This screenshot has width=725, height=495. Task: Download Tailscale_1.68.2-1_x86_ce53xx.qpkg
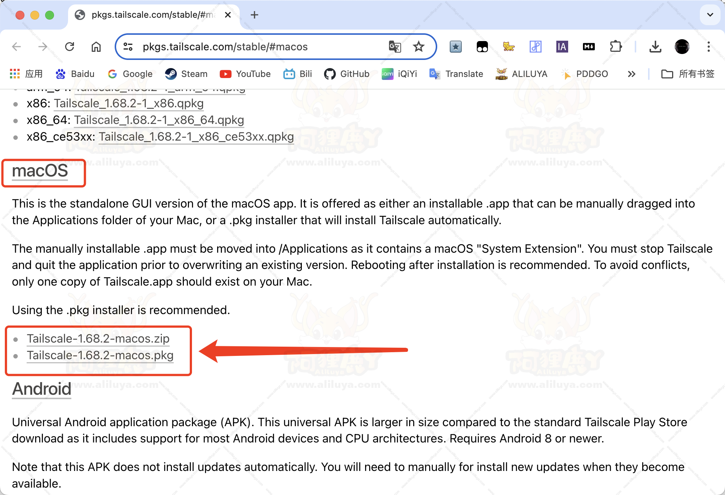(x=196, y=137)
